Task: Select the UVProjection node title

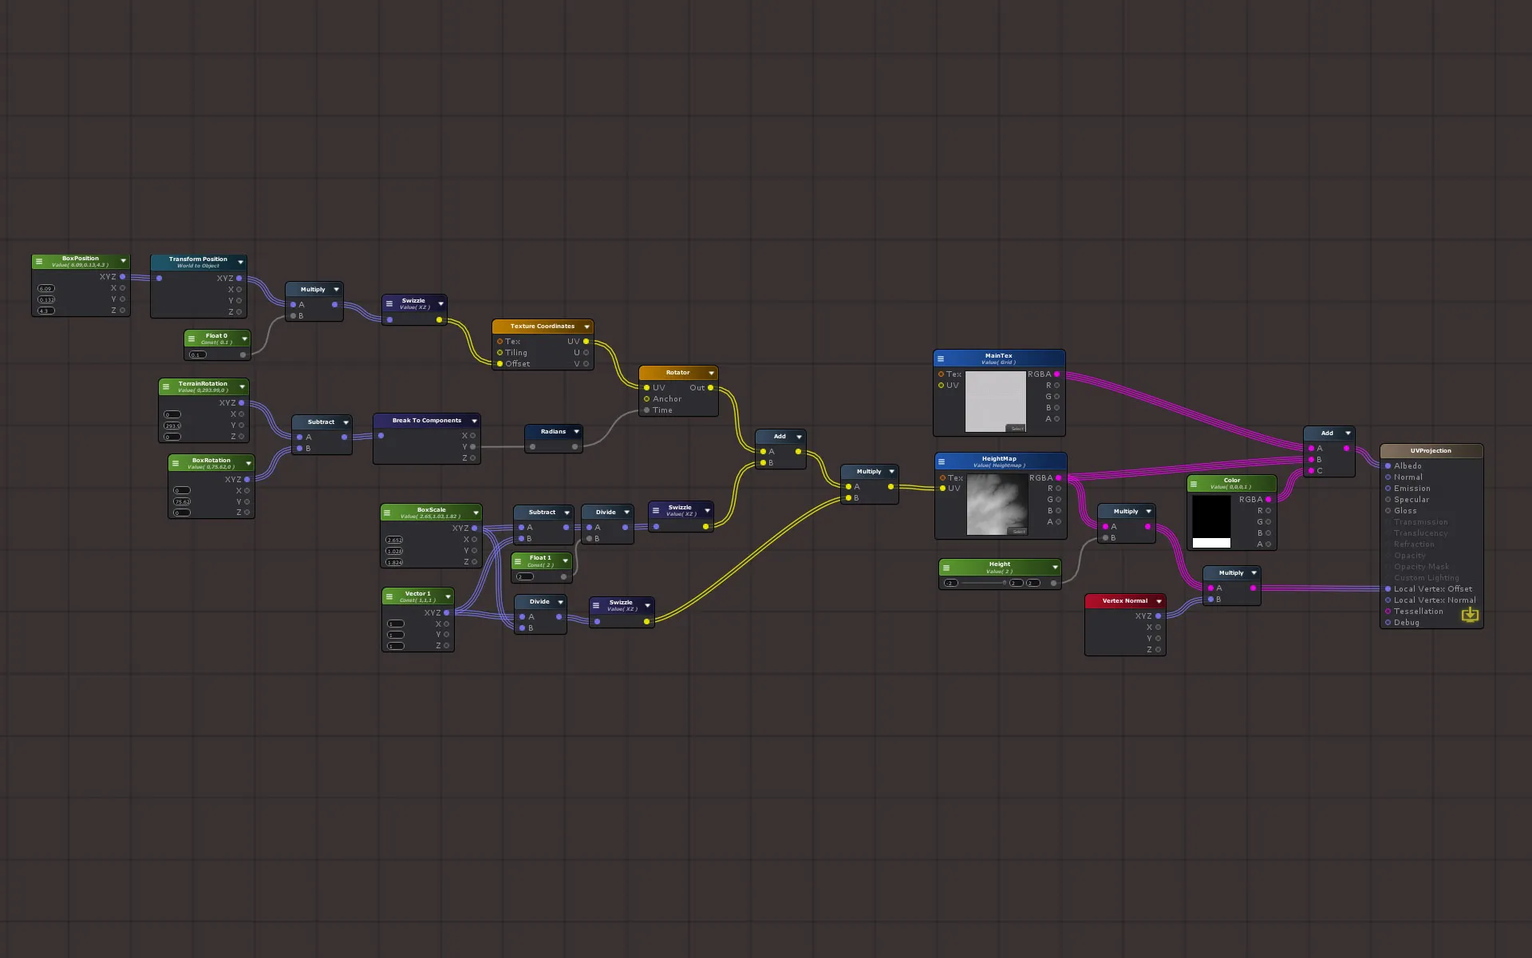Action: tap(1431, 451)
